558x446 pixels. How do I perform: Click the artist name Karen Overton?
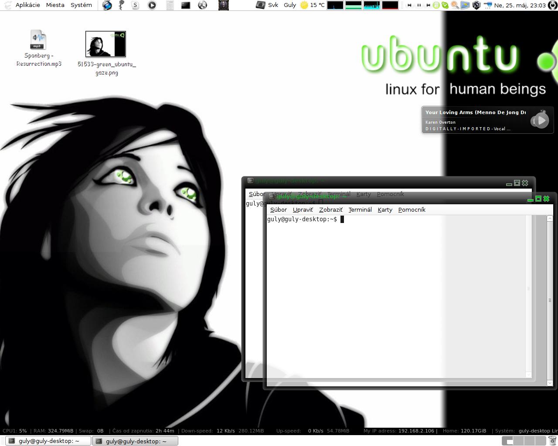coord(440,122)
